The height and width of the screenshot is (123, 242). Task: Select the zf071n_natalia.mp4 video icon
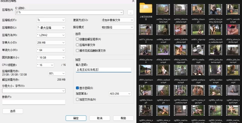(198, 50)
